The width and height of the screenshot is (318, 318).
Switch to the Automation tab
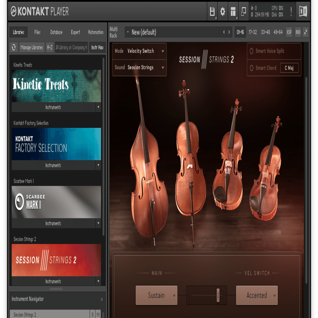pyautogui.click(x=96, y=32)
